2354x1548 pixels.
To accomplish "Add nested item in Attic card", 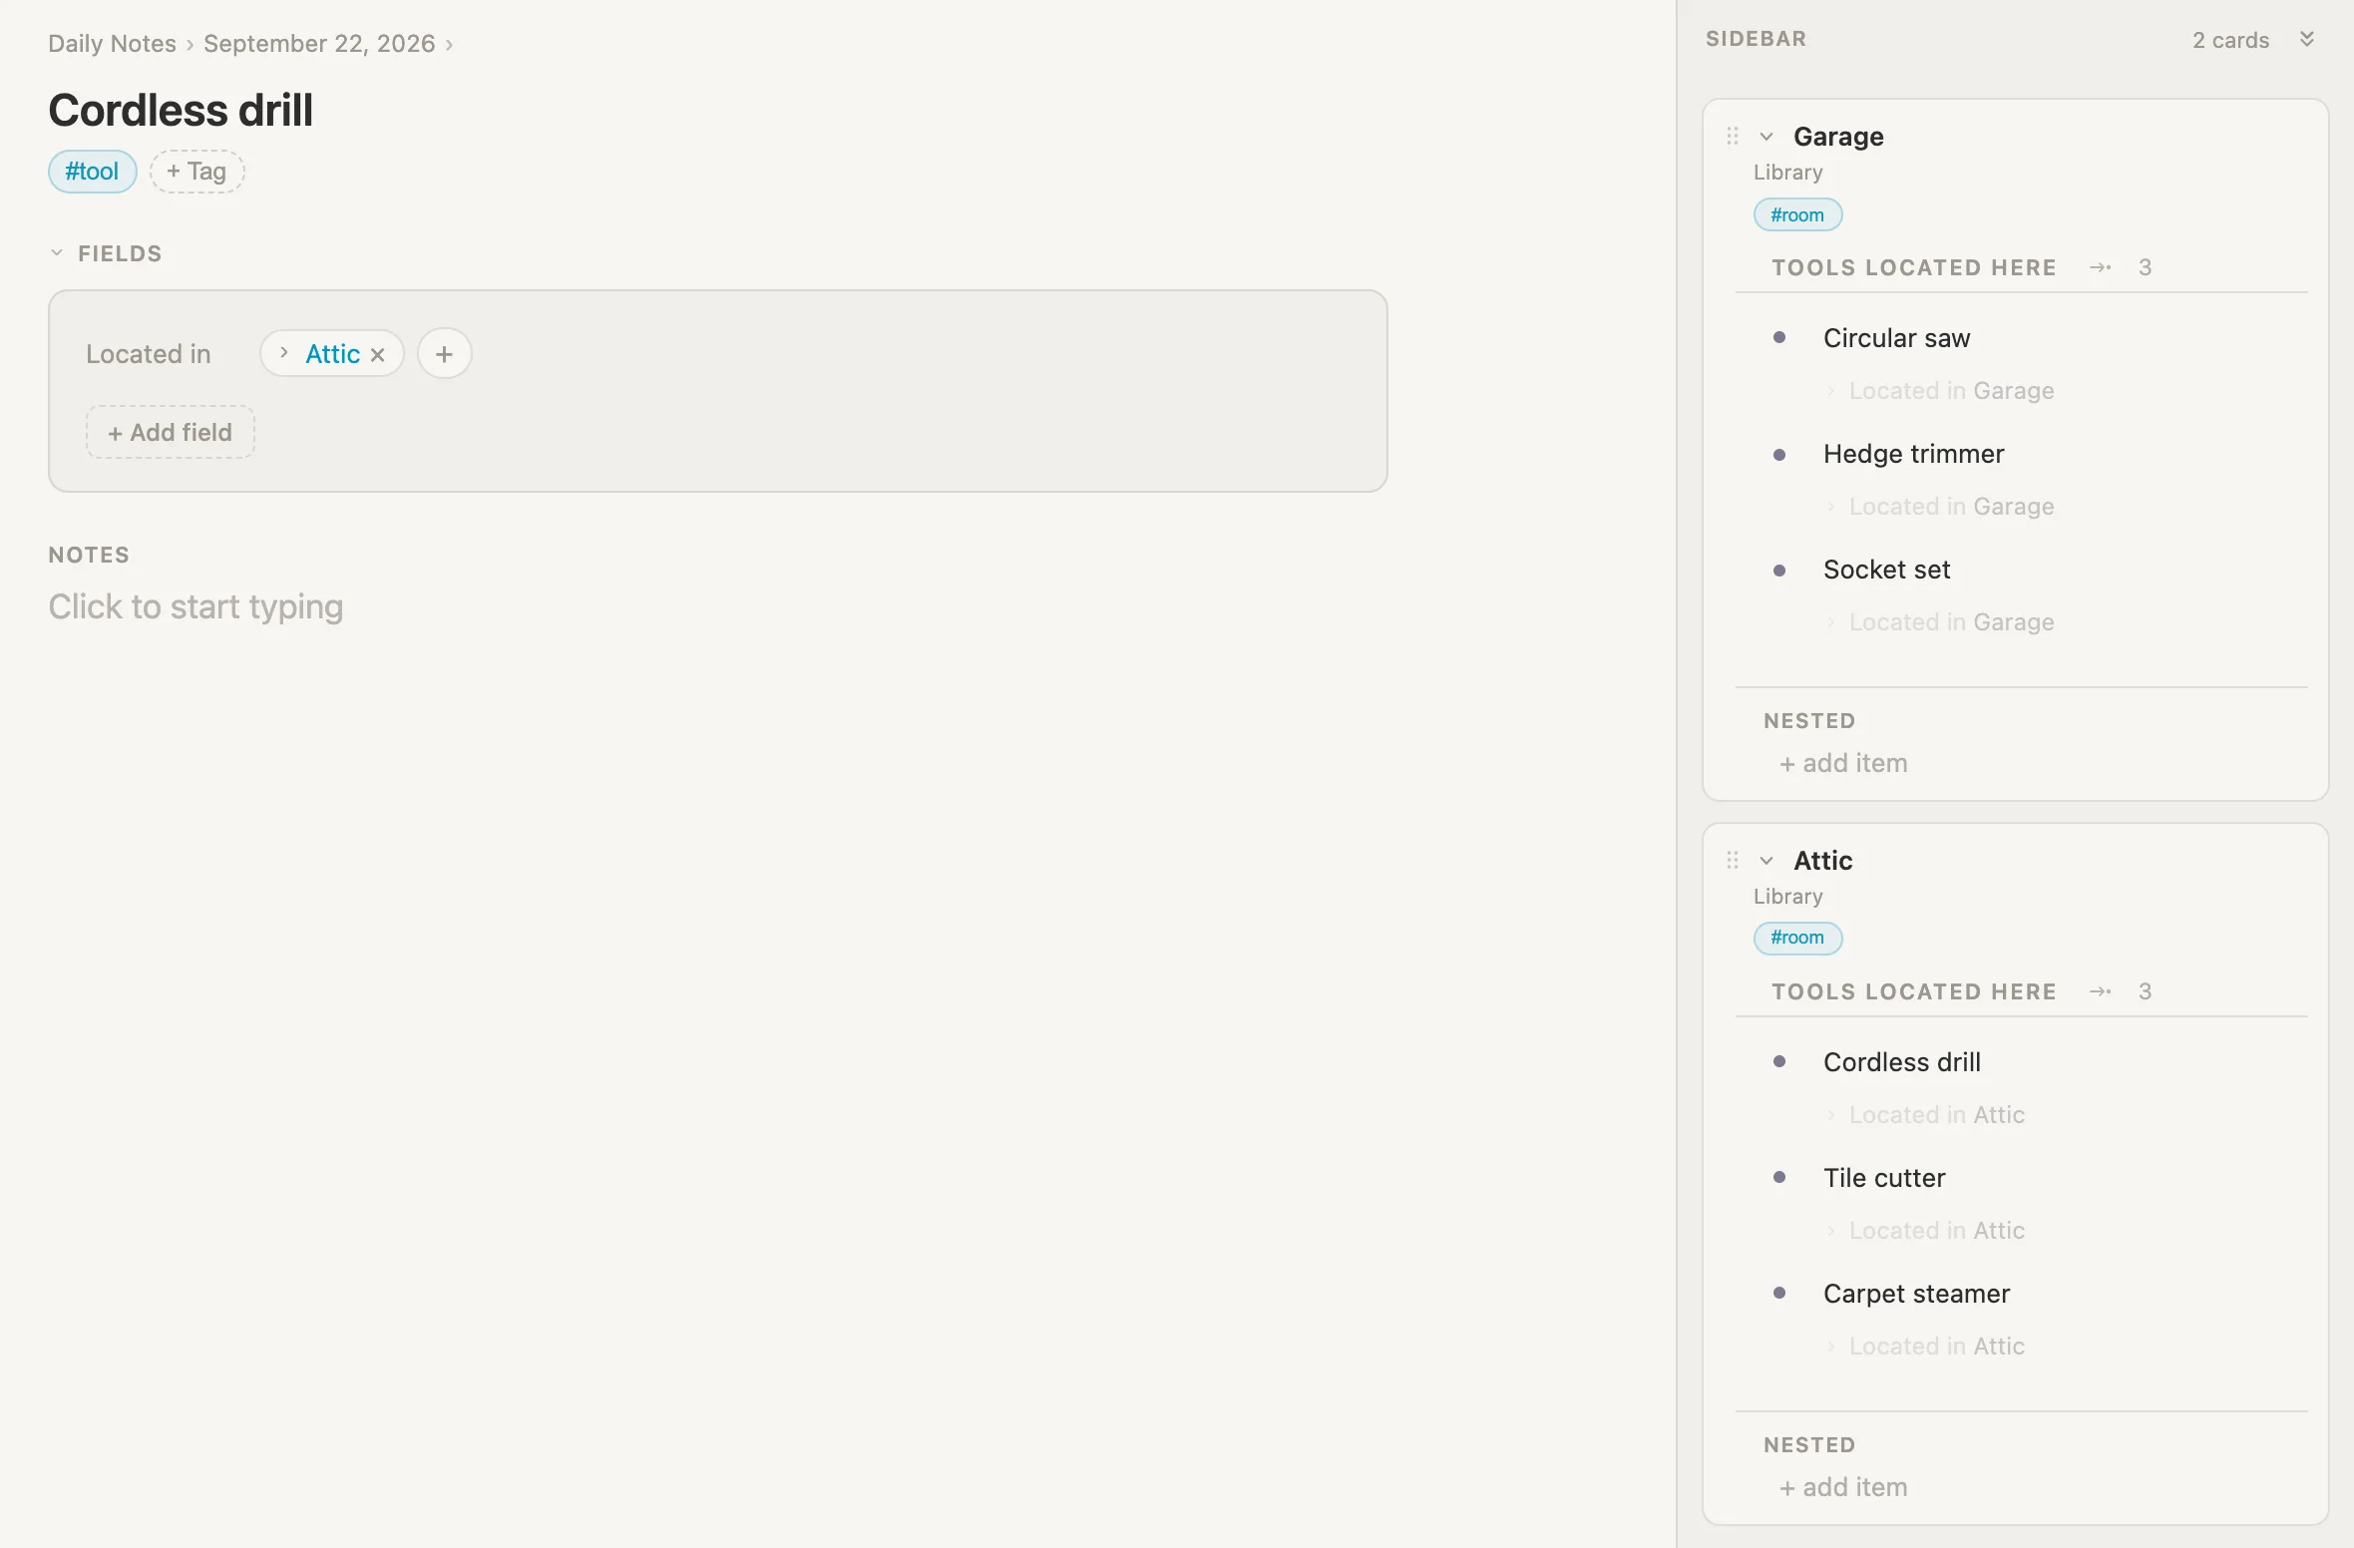I will click(1843, 1487).
